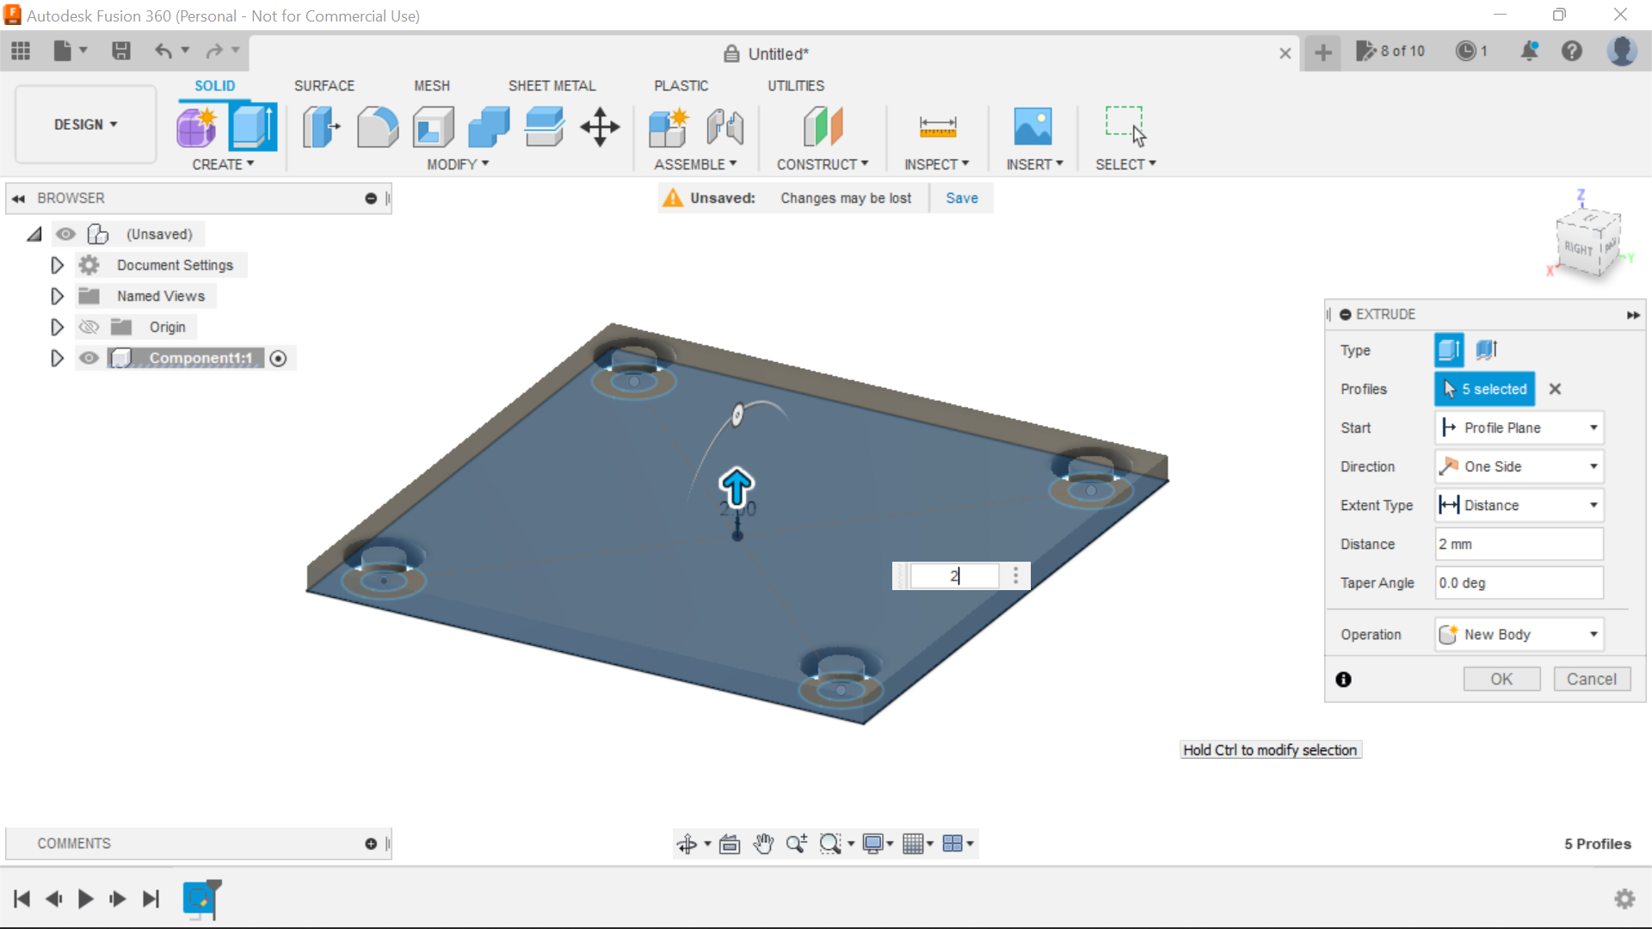
Task: Edit the Distance input field value
Action: [x=1517, y=544]
